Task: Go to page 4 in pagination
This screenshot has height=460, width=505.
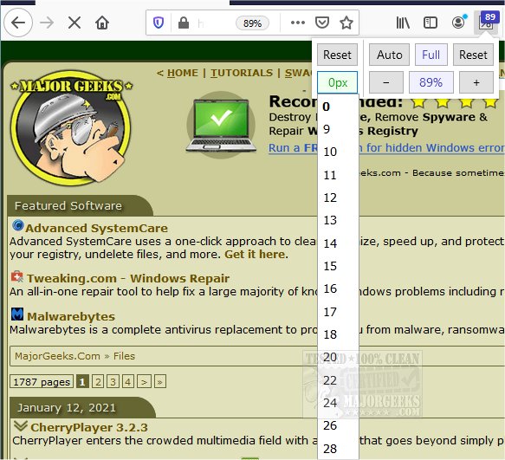Action: click(x=128, y=382)
